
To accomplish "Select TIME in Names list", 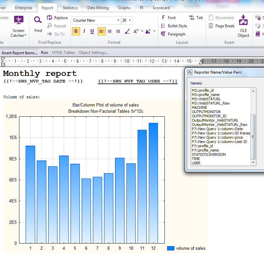I will click(x=196, y=159).
